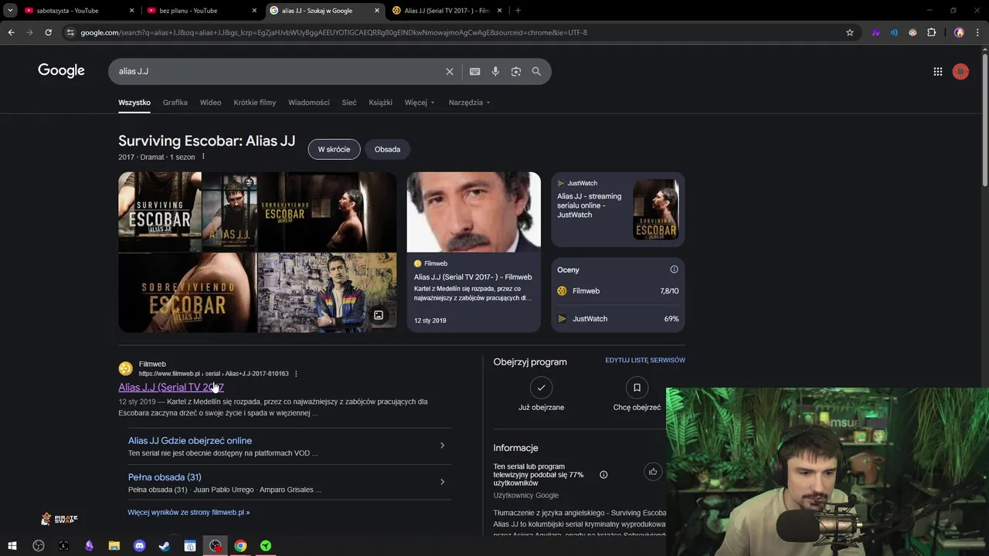Open search by image camera icon

(516, 71)
